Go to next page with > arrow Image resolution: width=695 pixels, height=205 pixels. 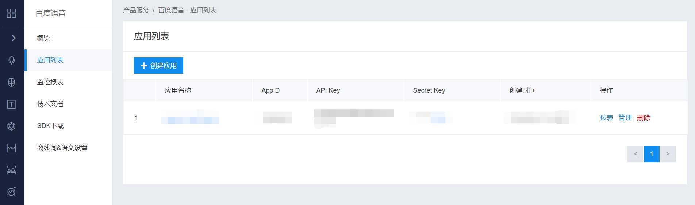[x=668, y=154]
